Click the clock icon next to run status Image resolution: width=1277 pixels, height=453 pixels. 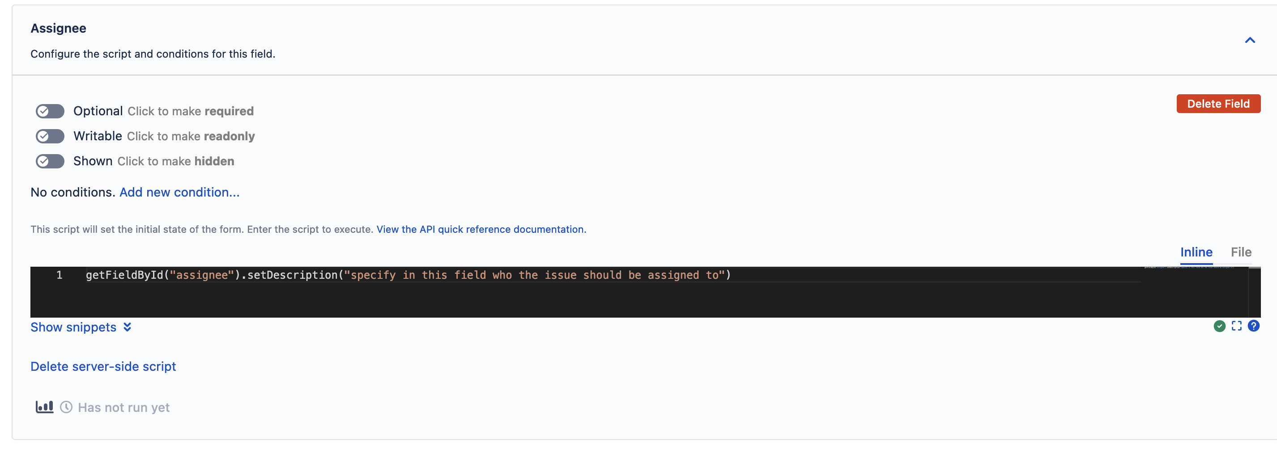66,407
